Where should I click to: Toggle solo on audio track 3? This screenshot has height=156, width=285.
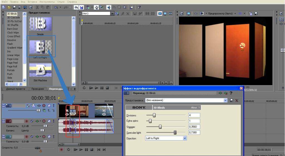[53, 137]
